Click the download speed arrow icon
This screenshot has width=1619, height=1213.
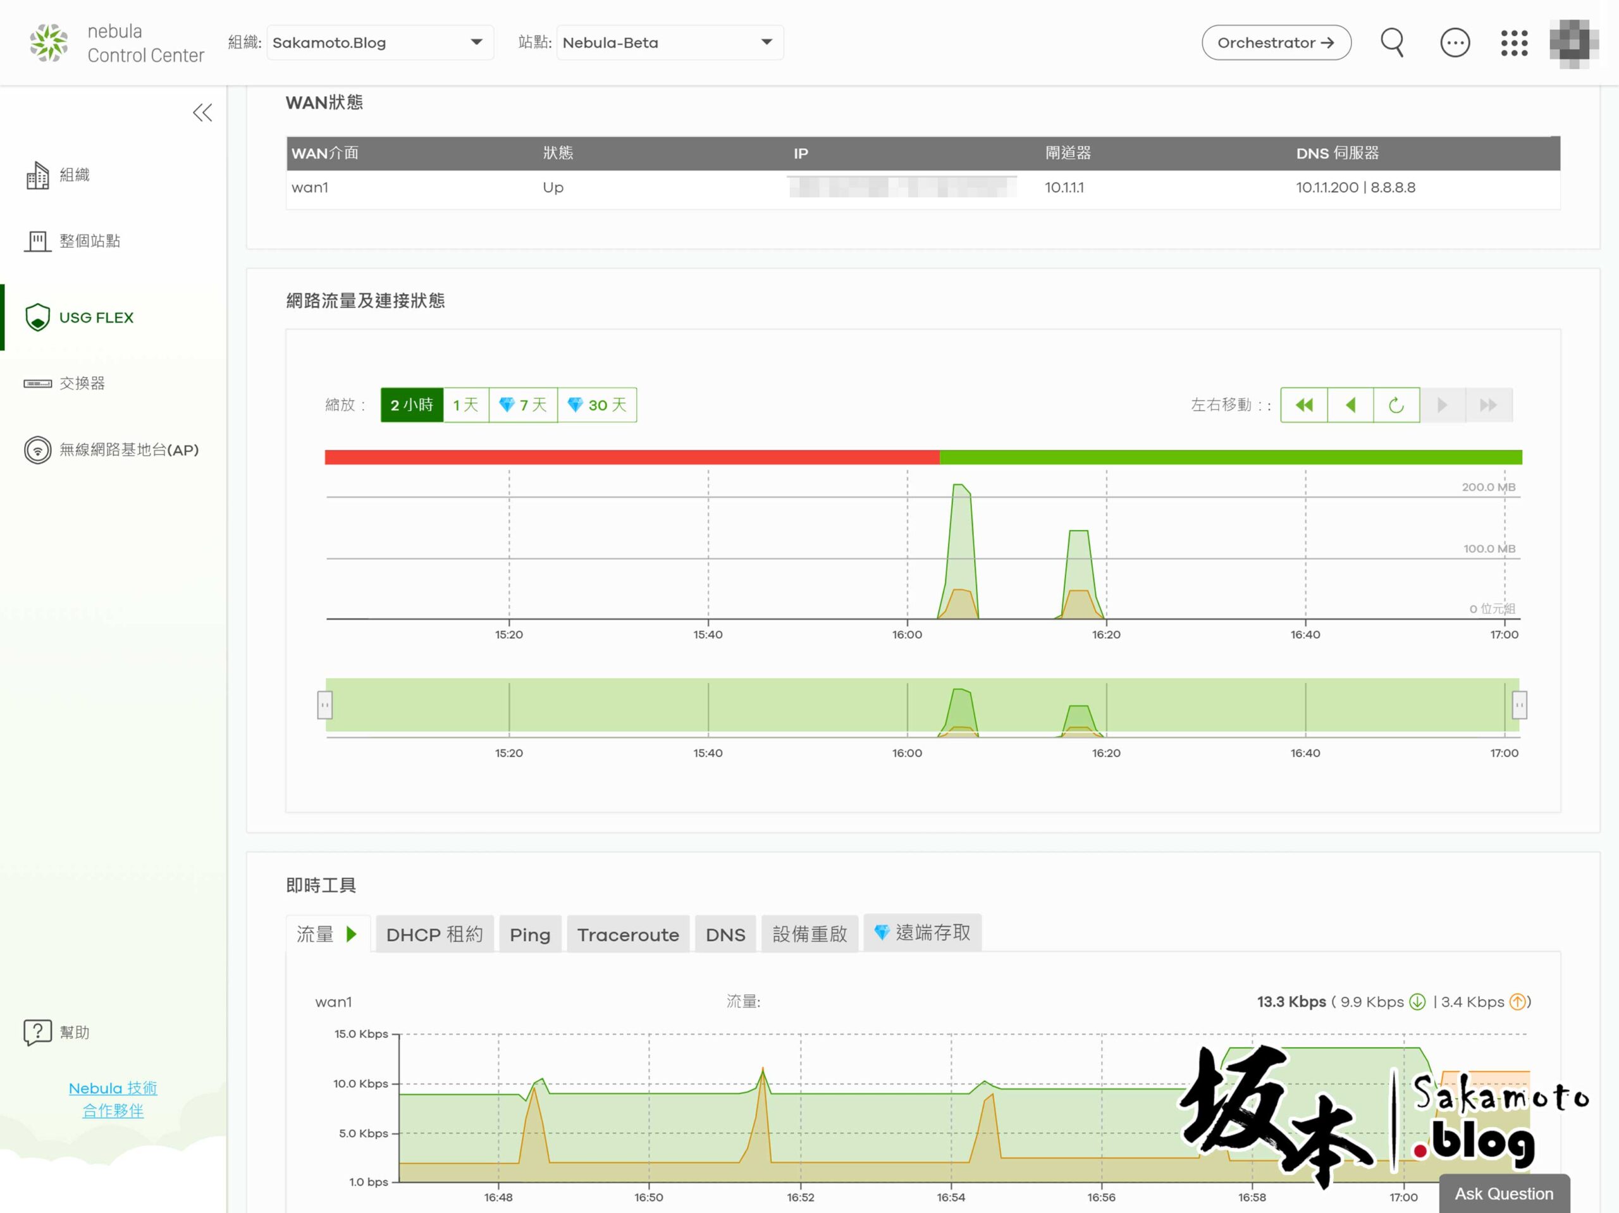(1418, 1001)
